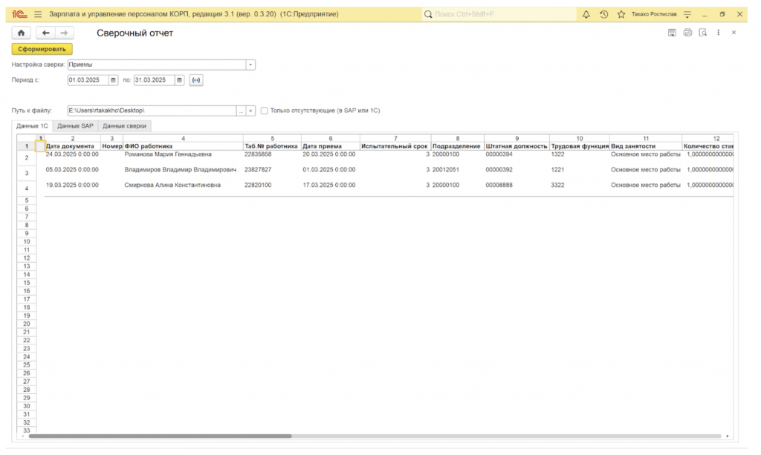Click the global search field
The width and height of the screenshot is (761, 455).
pos(498,14)
